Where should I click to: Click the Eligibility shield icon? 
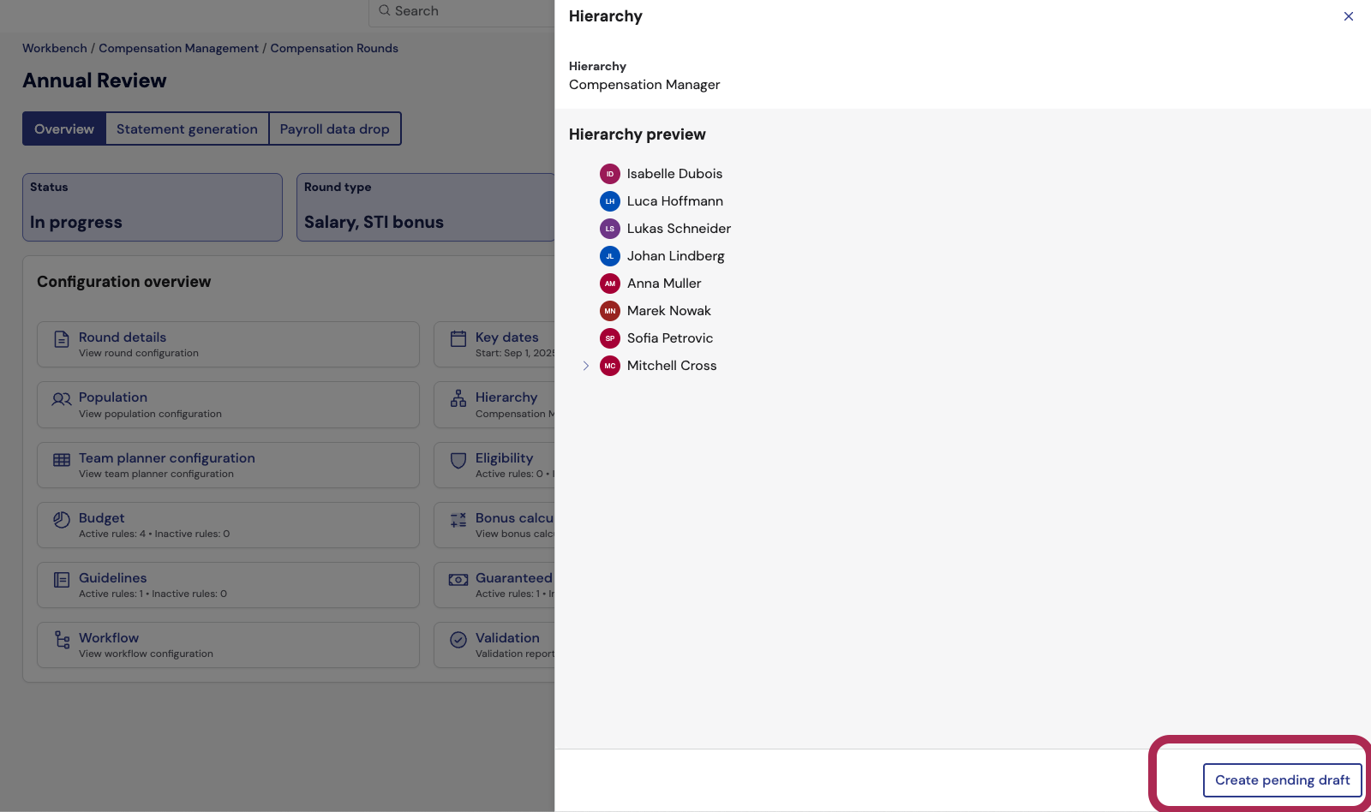(458, 460)
